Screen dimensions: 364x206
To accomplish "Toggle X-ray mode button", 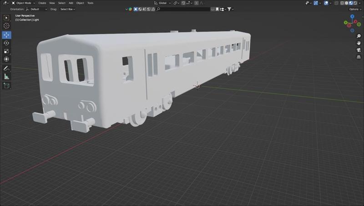I will tap(336, 3).
